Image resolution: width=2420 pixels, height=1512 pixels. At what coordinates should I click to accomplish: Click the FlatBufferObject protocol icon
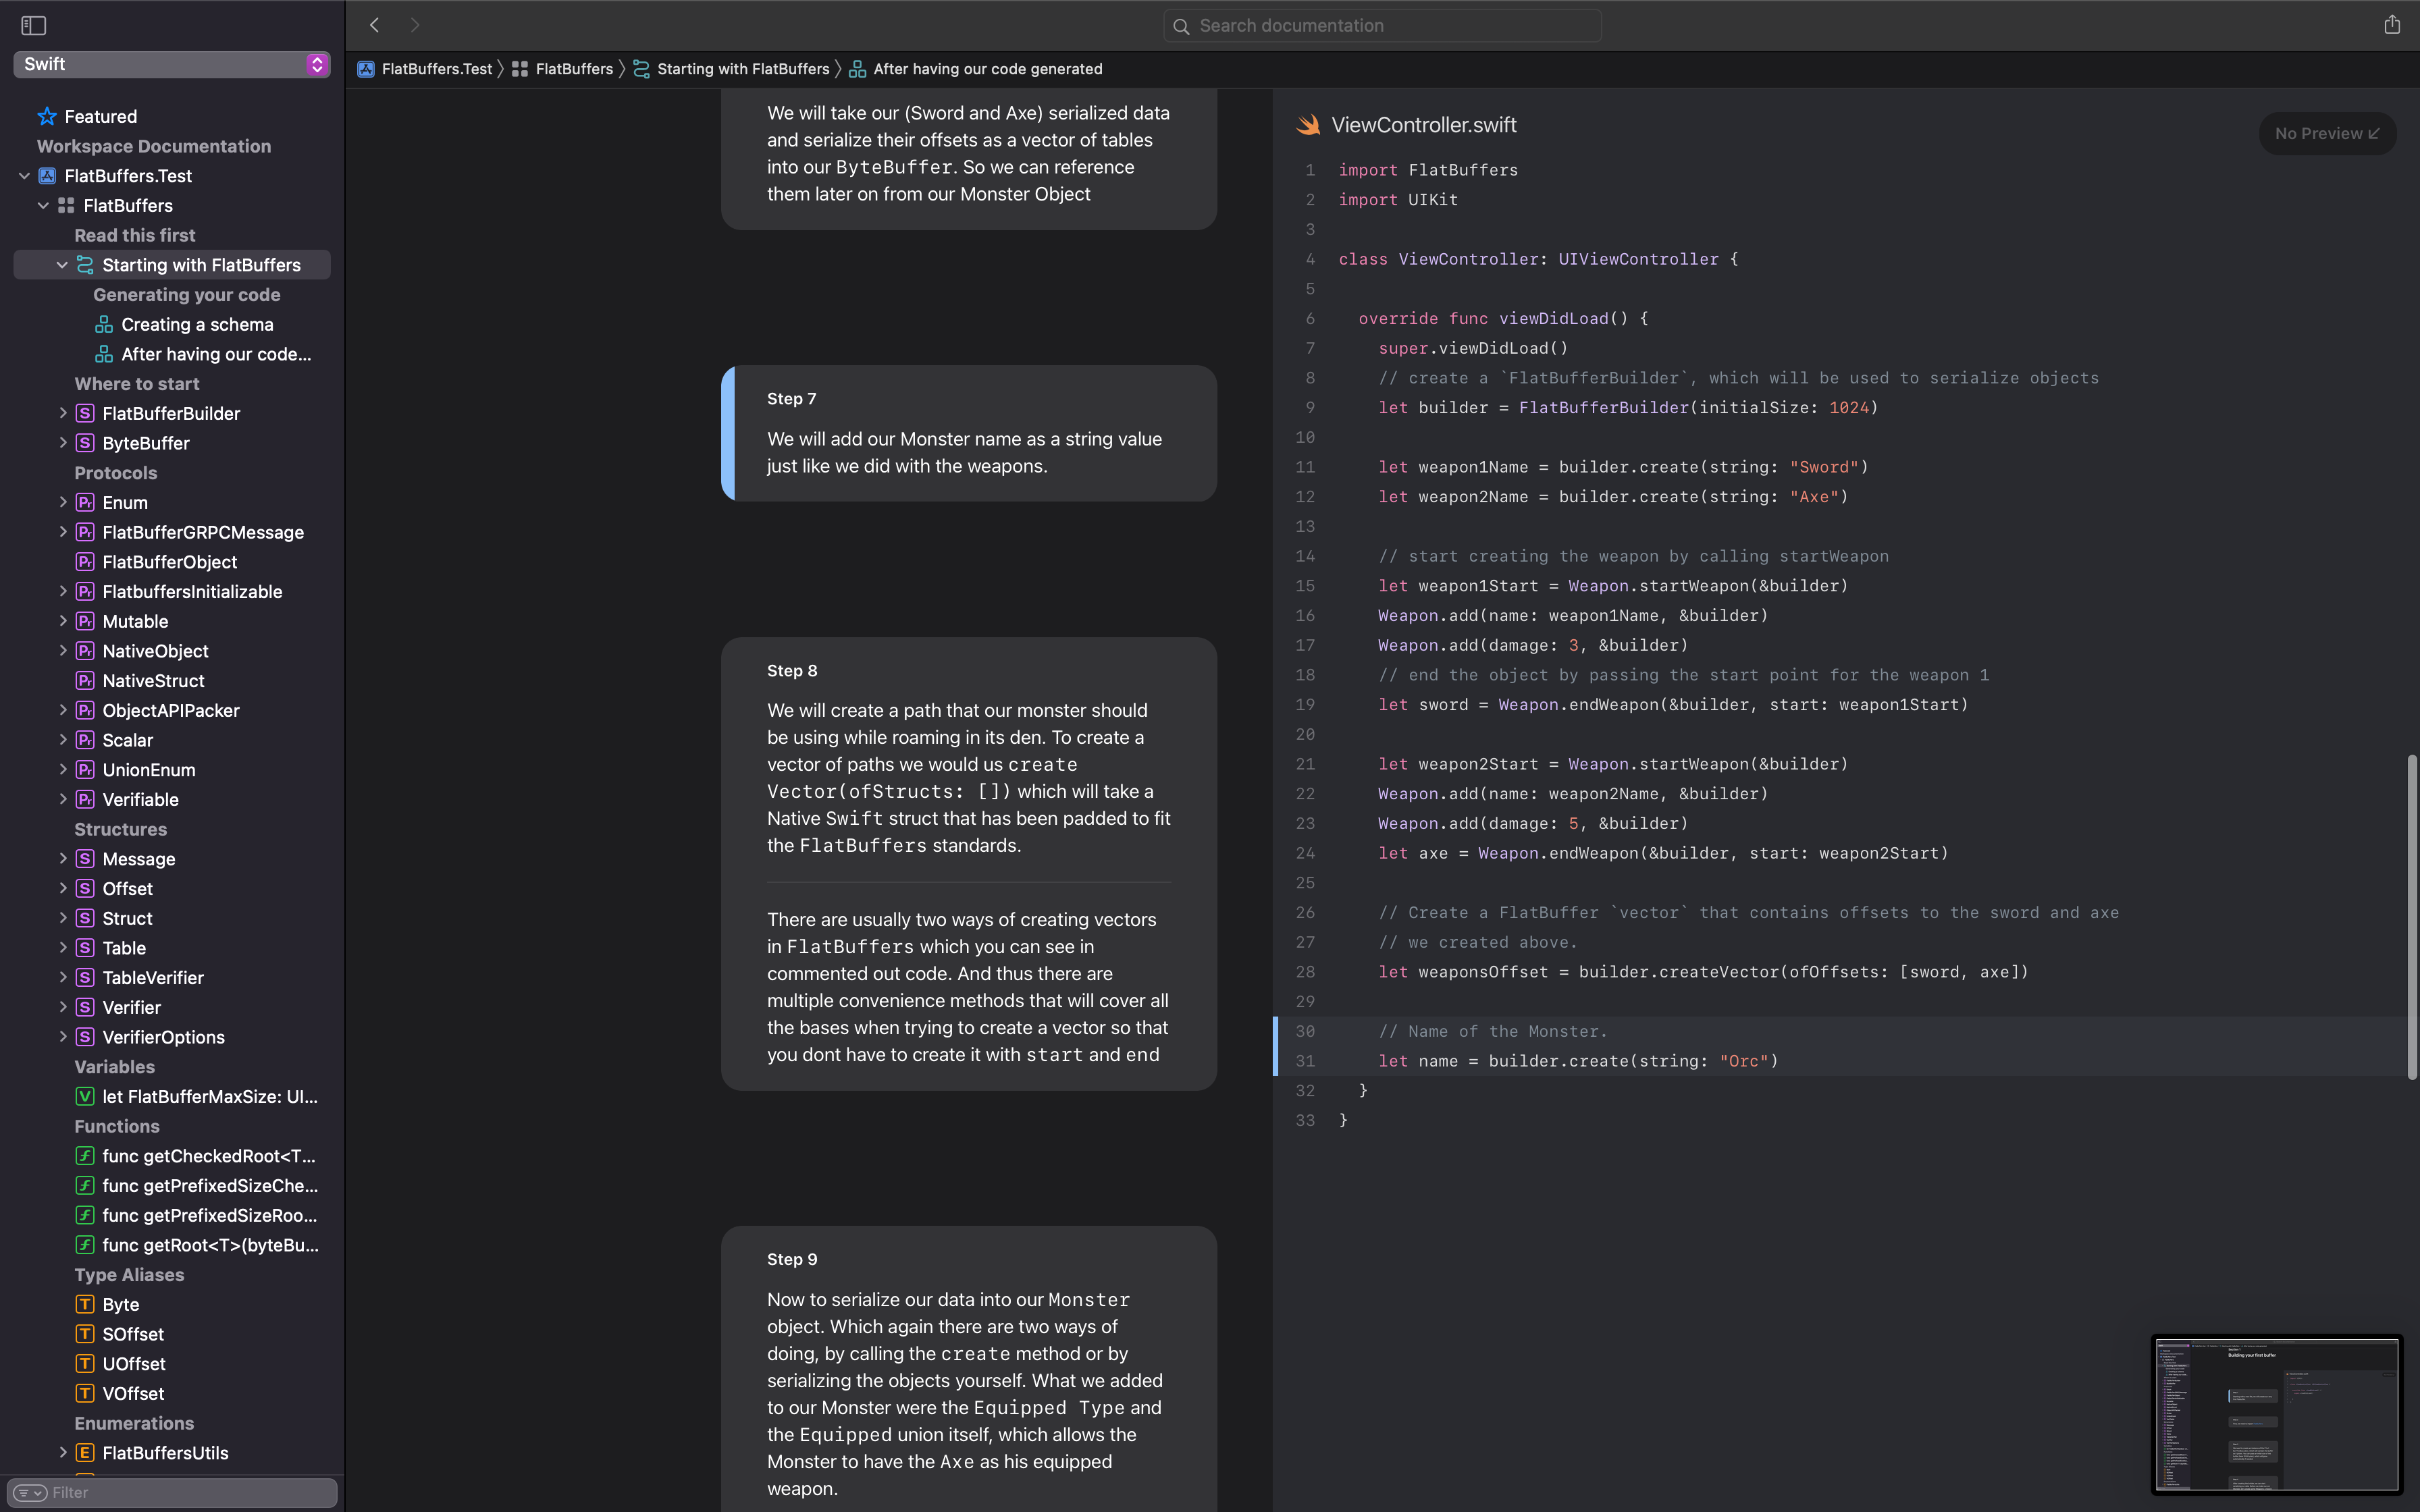(x=85, y=562)
